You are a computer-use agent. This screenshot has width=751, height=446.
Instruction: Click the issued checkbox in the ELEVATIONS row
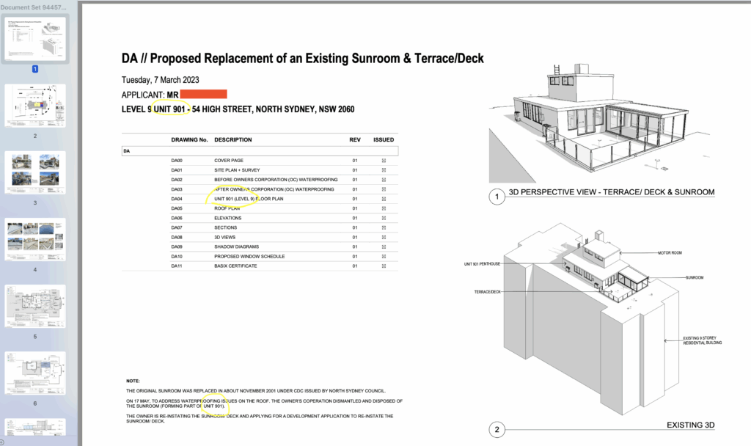click(x=384, y=218)
